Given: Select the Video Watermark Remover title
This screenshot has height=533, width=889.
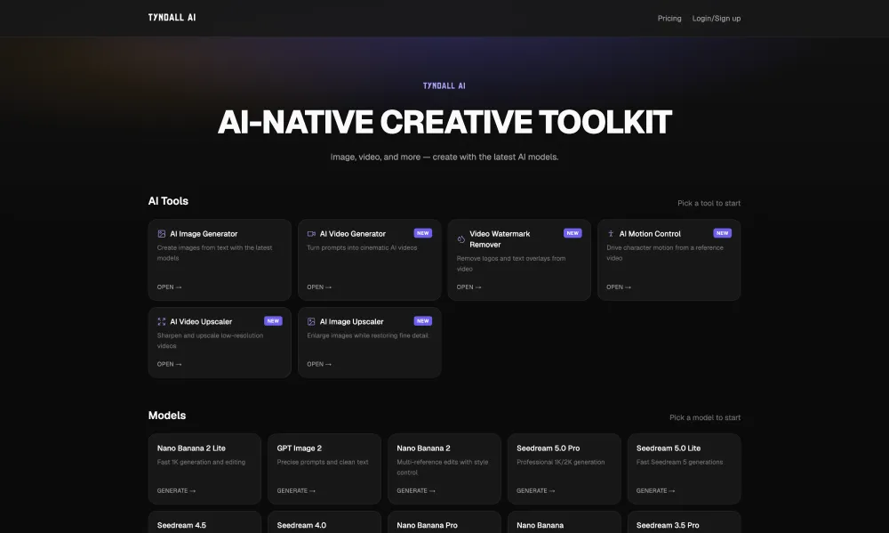Looking at the screenshot, I should pos(500,239).
